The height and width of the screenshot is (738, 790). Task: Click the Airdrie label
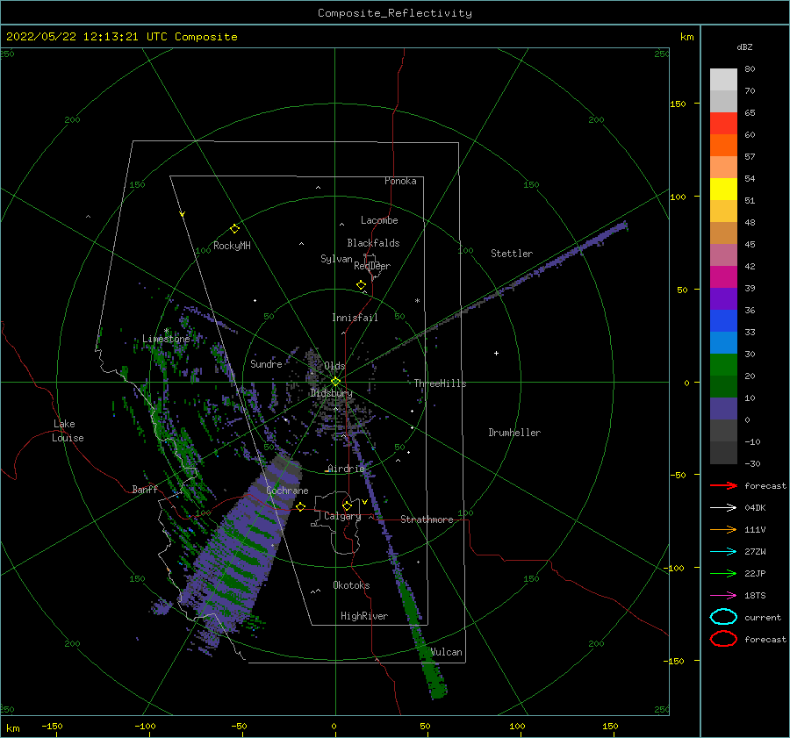[346, 469]
